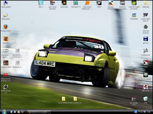
Task: Click the first quick launch icon beside Start
Action: (x=11, y=112)
